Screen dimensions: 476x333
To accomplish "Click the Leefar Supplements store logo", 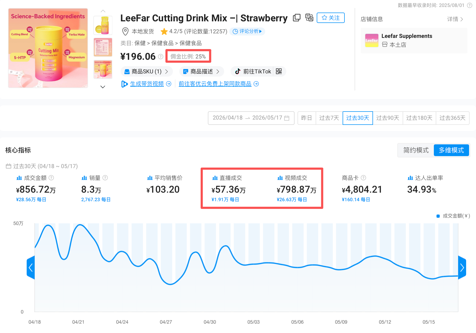I will pos(372,41).
